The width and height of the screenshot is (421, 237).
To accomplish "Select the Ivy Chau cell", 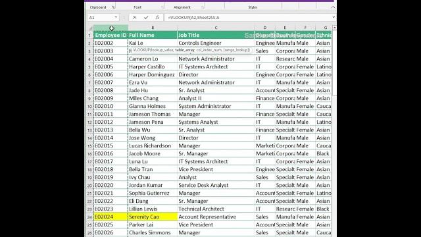I will pos(153,177).
